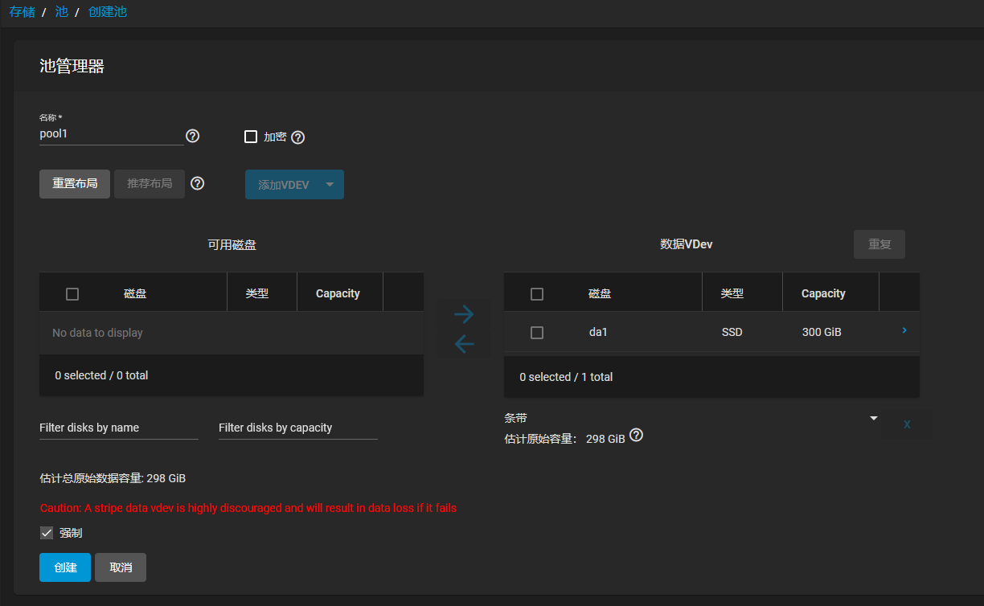Select all disks in 可用磁盘 table header
This screenshot has height=606, width=984.
[x=72, y=294]
